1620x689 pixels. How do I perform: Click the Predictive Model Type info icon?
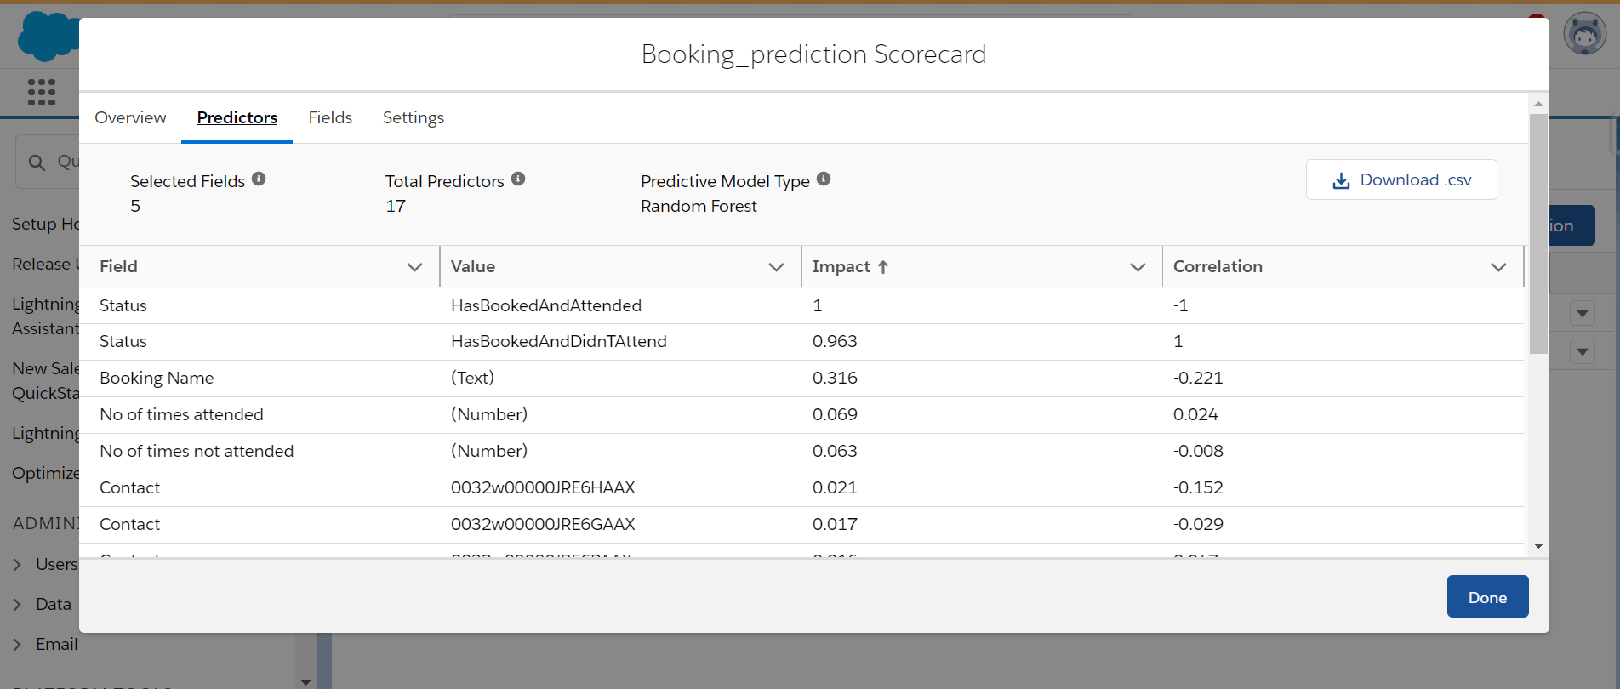tap(824, 179)
